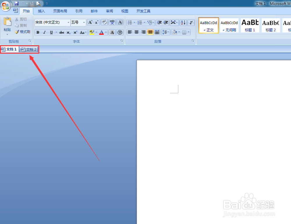This screenshot has width=291, height=224.
Task: Open font color dropdown arrow
Action: coord(106,32)
